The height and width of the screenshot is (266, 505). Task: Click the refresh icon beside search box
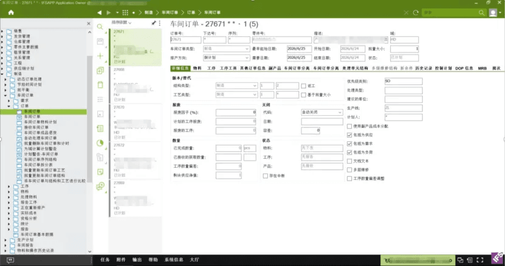[x=416, y=13]
